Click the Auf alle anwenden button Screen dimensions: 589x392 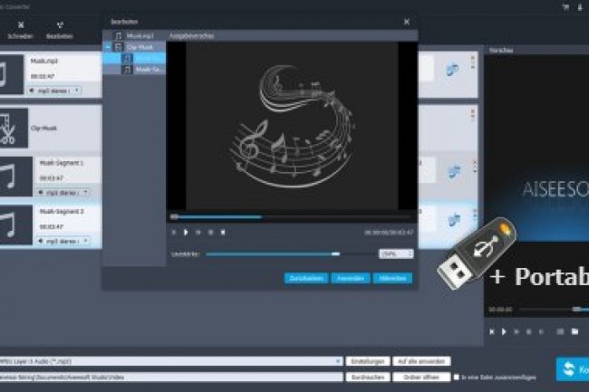pyautogui.click(x=421, y=361)
